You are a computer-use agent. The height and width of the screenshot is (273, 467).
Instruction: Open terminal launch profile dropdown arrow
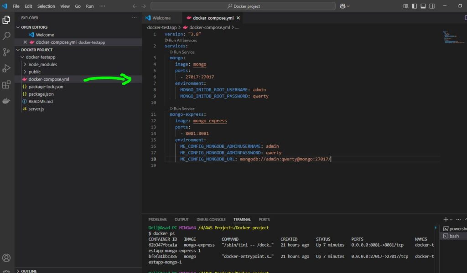coord(451,220)
